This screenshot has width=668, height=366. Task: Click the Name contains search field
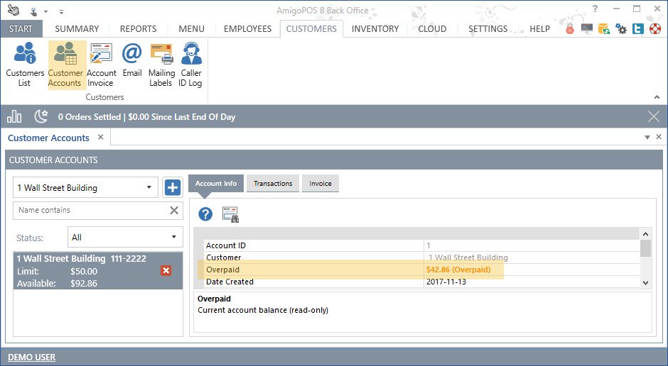pos(89,211)
